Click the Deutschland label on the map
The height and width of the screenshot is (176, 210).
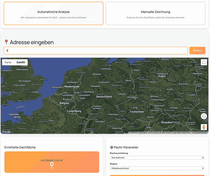[x=104, y=96]
